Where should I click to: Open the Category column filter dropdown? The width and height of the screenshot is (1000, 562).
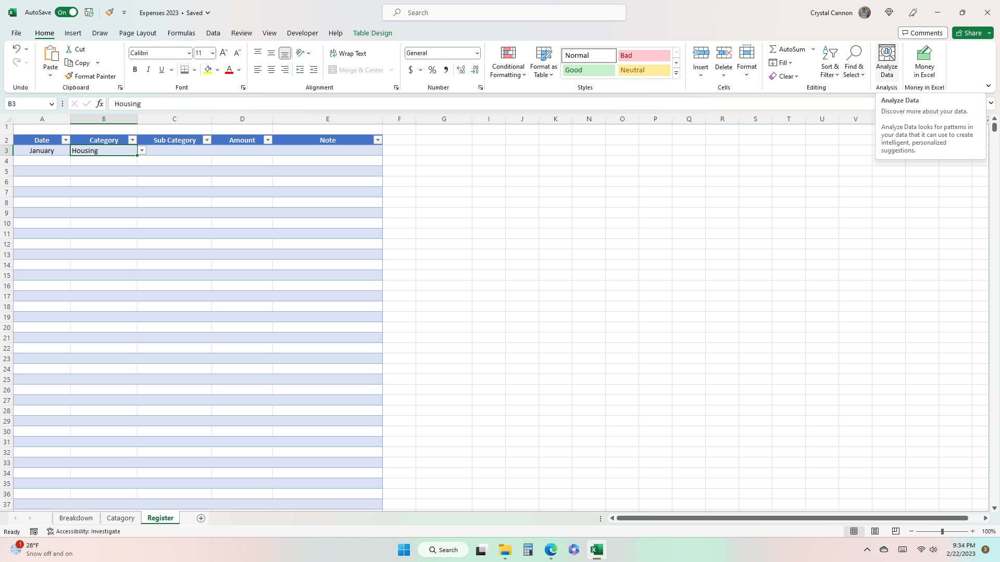pyautogui.click(x=132, y=140)
